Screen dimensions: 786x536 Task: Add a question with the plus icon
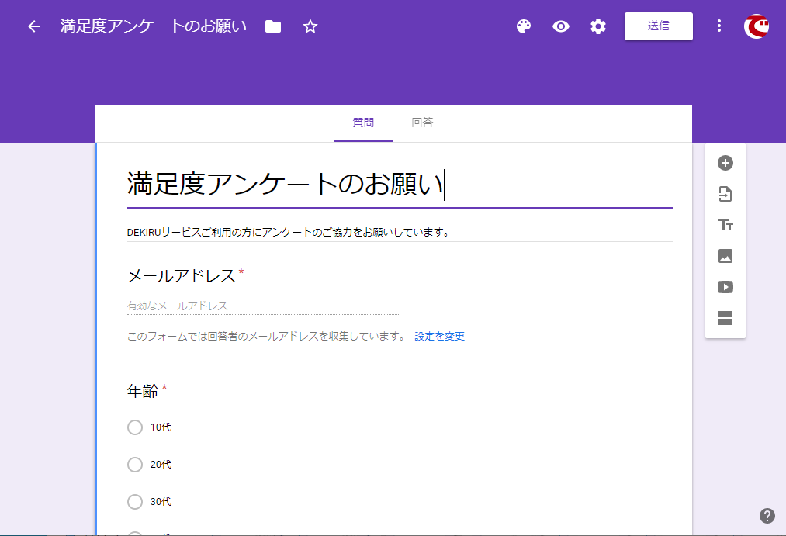725,163
